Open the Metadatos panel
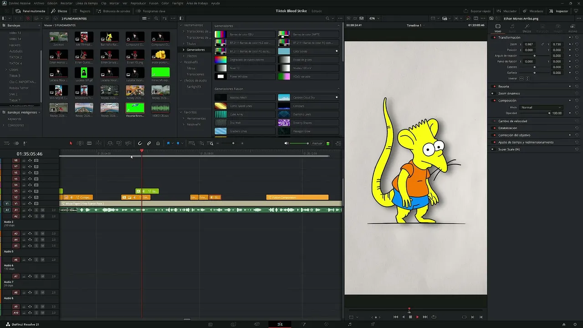 (533, 10)
